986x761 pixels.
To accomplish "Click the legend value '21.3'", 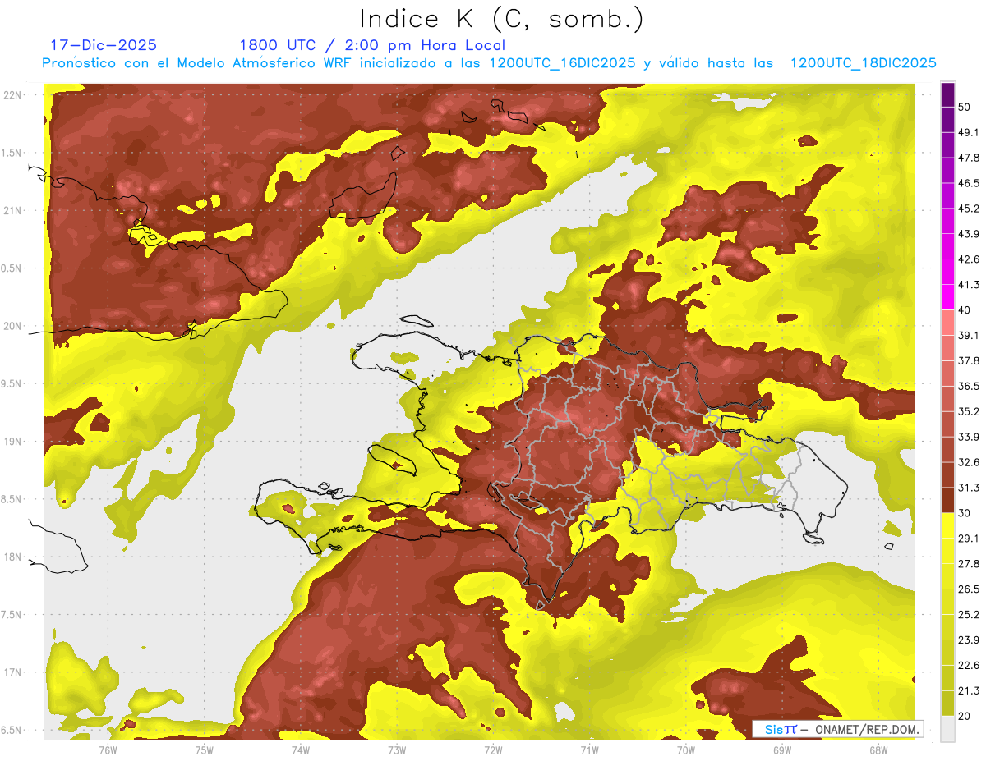I will pyautogui.click(x=969, y=690).
